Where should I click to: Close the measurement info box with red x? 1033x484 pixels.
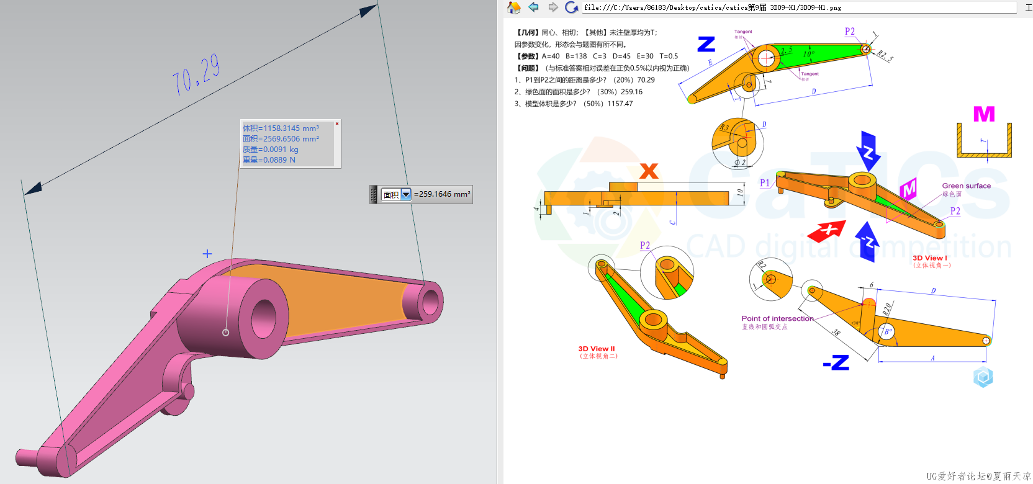(x=337, y=123)
